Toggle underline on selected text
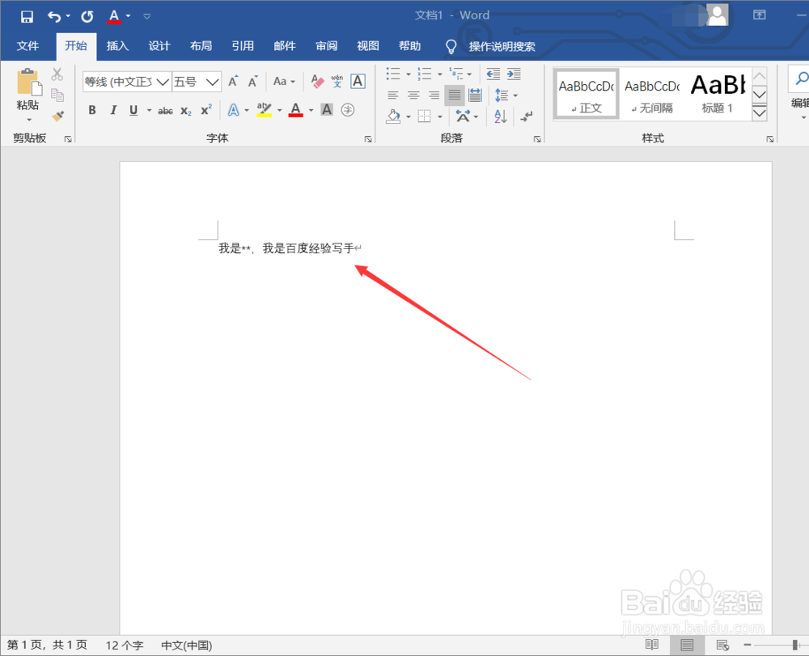The width and height of the screenshot is (809, 656). click(x=133, y=110)
